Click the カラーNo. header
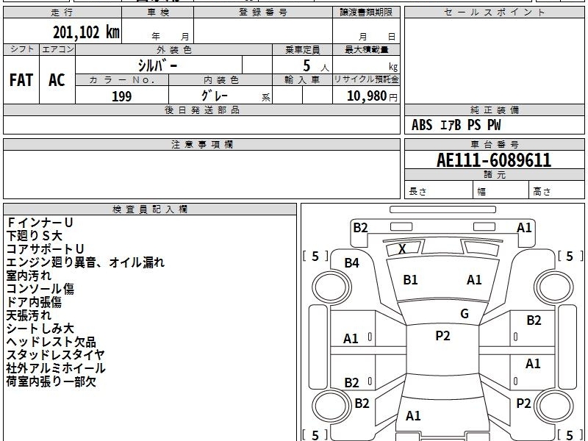 coord(122,80)
